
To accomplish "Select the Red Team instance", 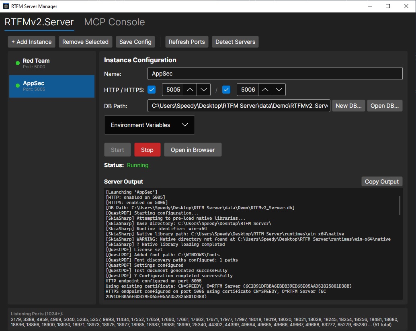I will [x=52, y=63].
